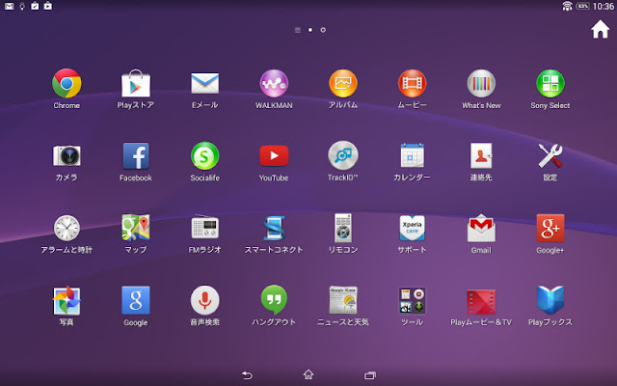This screenshot has height=386, width=617.
Task: Open the Xperia Care support app
Action: pos(412,228)
